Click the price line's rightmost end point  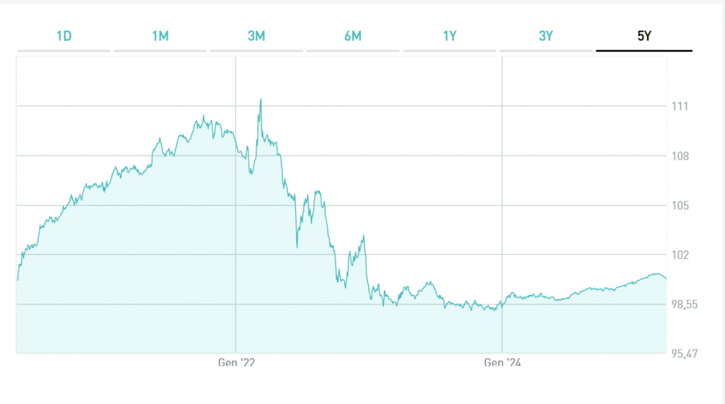(666, 278)
